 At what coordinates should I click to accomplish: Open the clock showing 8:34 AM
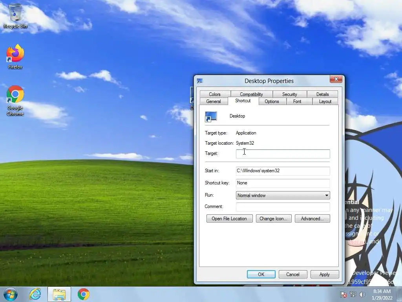coord(382,294)
